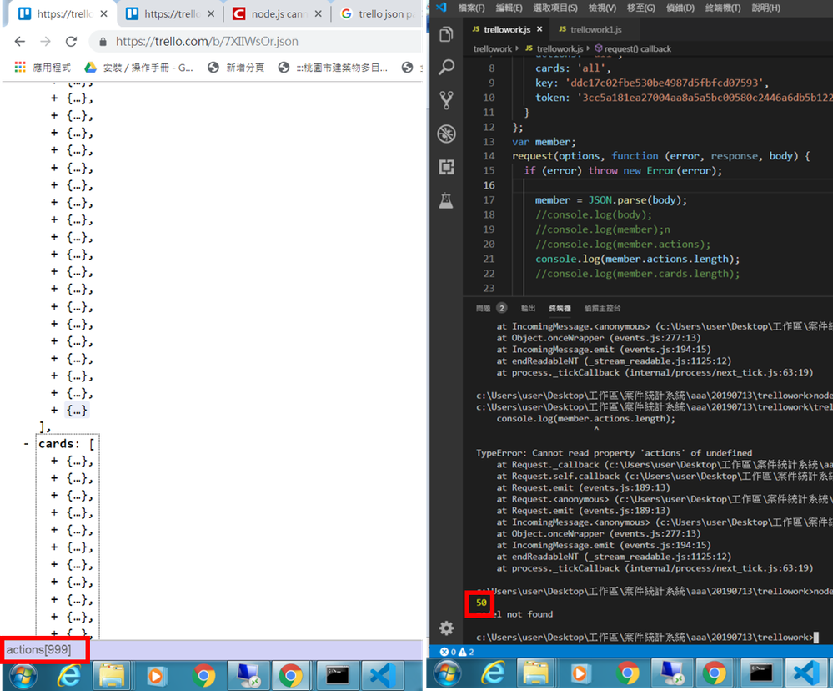Go back in the Chrome browser
This screenshot has width=833, height=691.
[20, 42]
